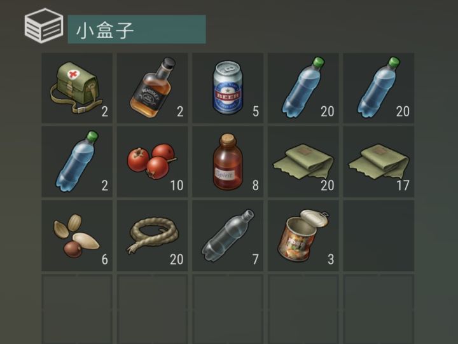
Task: Select the seeds item stack
Action: 77,235
